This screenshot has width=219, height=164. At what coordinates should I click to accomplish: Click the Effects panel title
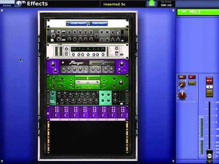click(37, 4)
